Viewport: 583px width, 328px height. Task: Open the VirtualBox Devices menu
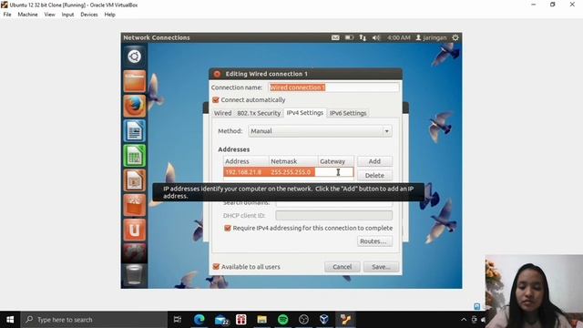click(x=89, y=15)
